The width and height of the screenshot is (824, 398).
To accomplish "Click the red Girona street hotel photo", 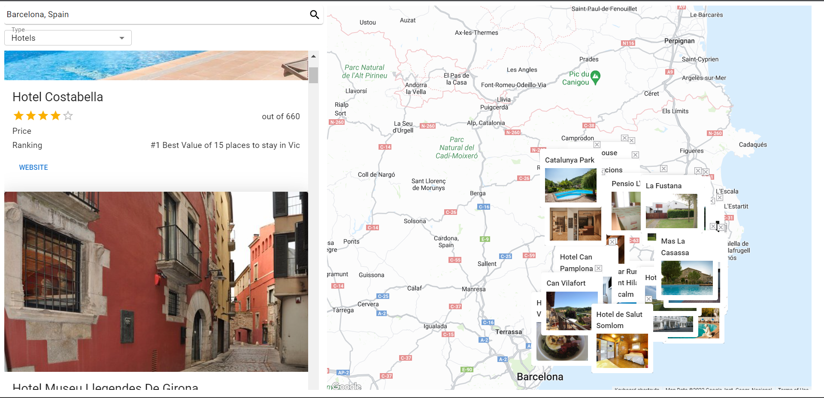I will pos(156,281).
